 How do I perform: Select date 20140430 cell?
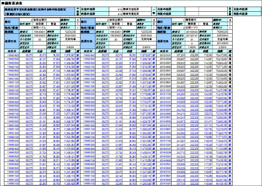(164, 160)
